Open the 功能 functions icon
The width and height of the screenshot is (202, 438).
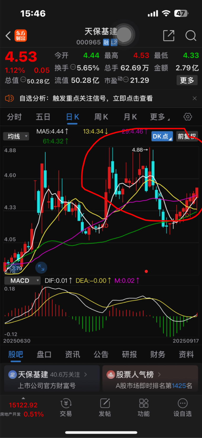[x=144, y=403]
